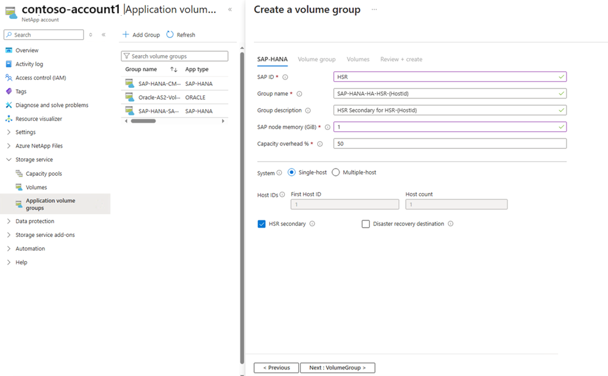Click the Host IDs info icon
Image resolution: width=608 pixels, height=376 pixels.
click(x=282, y=195)
